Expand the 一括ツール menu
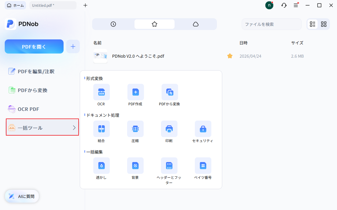337x210 pixels. 42,127
